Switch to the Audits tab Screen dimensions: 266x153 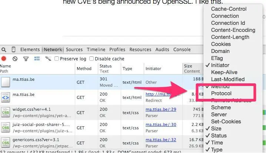point(162,50)
